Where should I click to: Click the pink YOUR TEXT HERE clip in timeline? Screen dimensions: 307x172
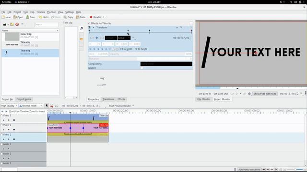coord(78,128)
